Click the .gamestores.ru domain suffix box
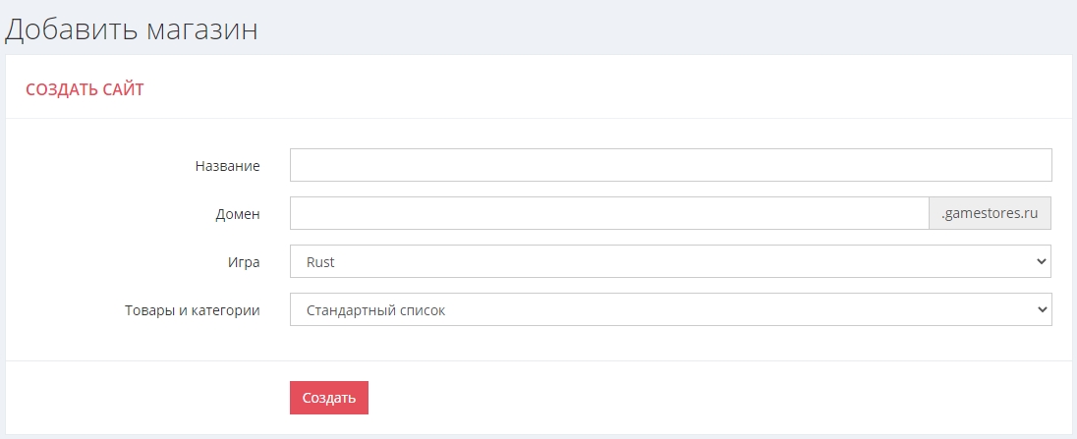This screenshot has height=439, width=1077. coord(990,213)
